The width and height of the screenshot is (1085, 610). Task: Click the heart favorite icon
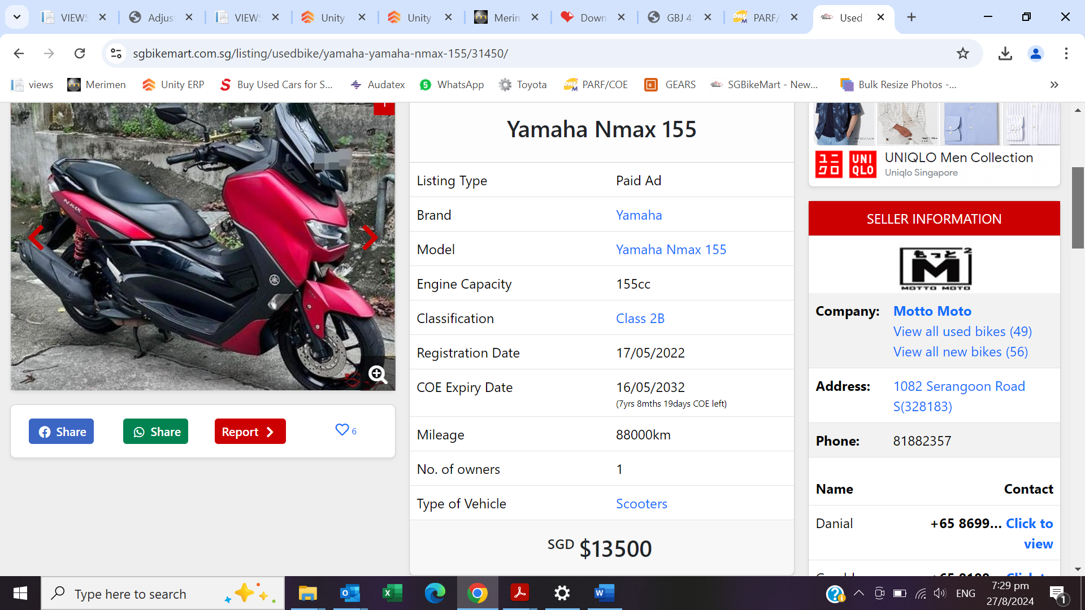342,430
